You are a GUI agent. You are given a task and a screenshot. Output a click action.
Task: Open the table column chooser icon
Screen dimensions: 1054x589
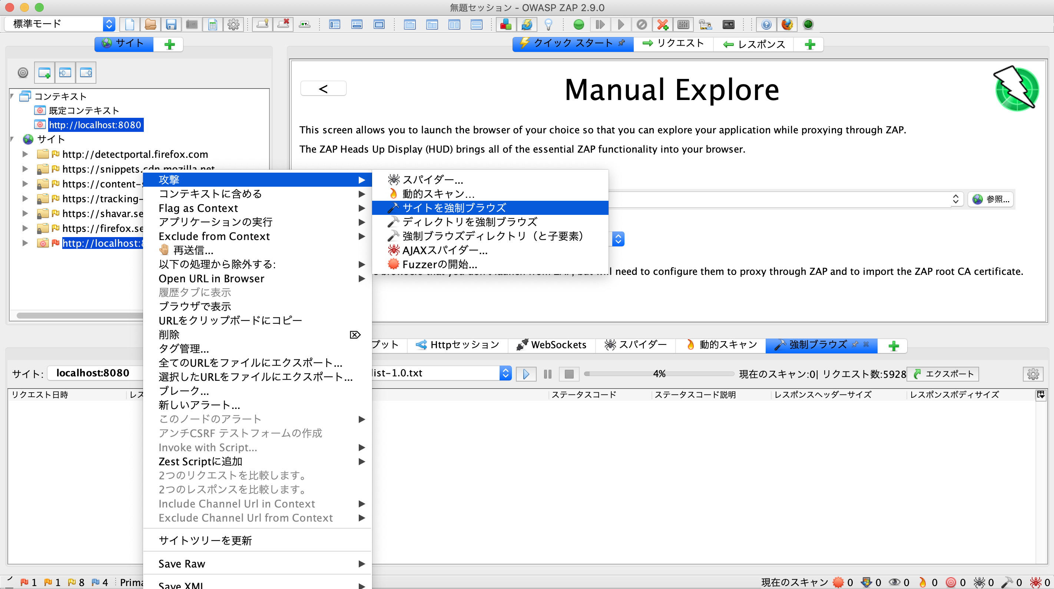click(x=1041, y=395)
